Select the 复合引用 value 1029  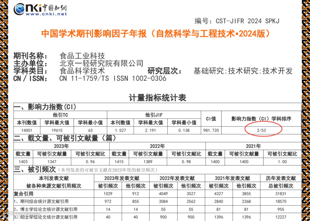tap(108, 194)
